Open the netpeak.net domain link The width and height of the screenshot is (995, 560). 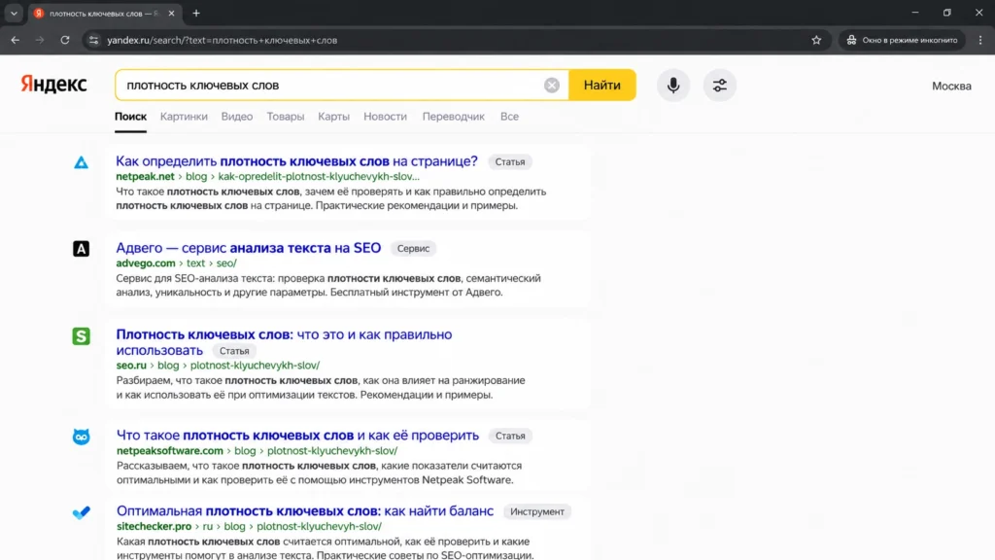[x=145, y=177]
